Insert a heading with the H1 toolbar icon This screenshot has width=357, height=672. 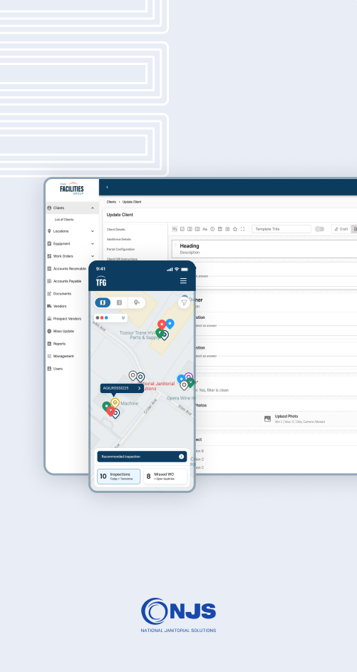175,229
